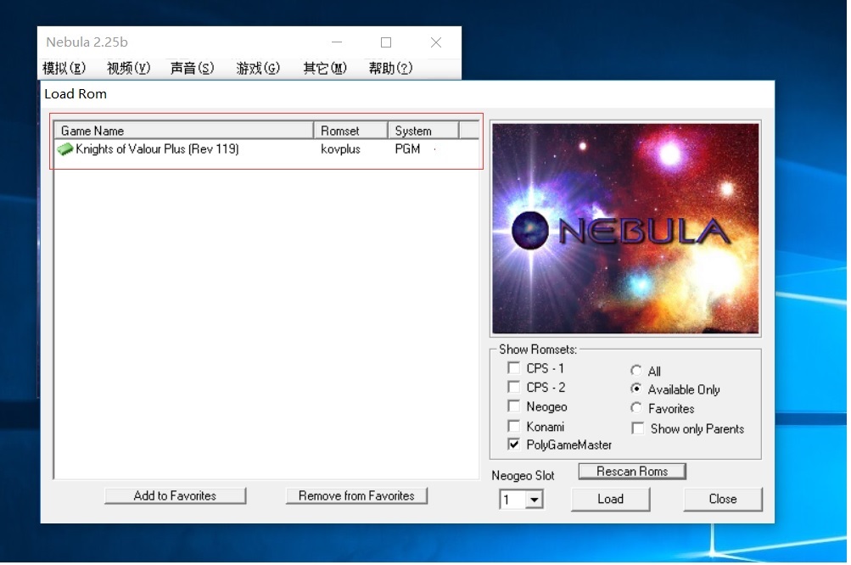
Task: Select the All radio button
Action: pyautogui.click(x=636, y=371)
